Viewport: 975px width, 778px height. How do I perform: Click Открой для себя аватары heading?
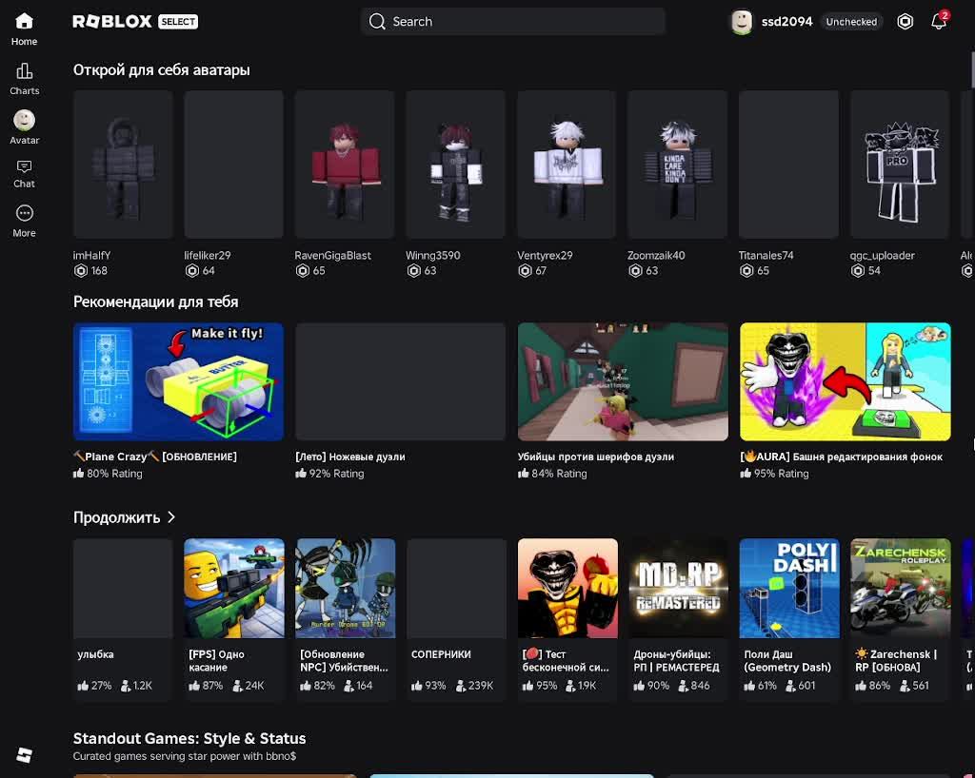pos(162,70)
